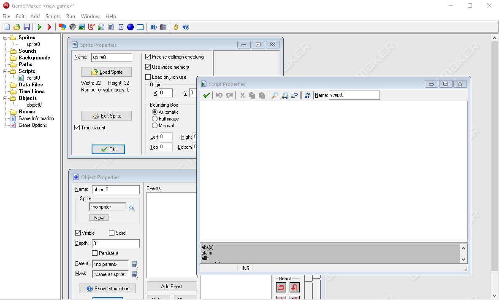Add a new sprite from main toolbar
Screen dimensions: 499x300
click(x=62, y=27)
